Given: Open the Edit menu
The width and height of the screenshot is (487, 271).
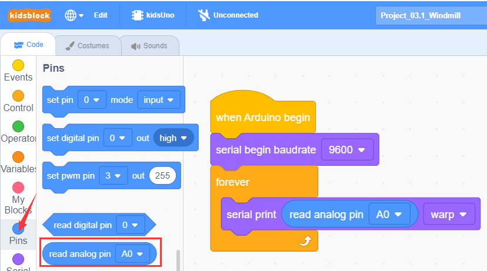Looking at the screenshot, I should coord(101,15).
